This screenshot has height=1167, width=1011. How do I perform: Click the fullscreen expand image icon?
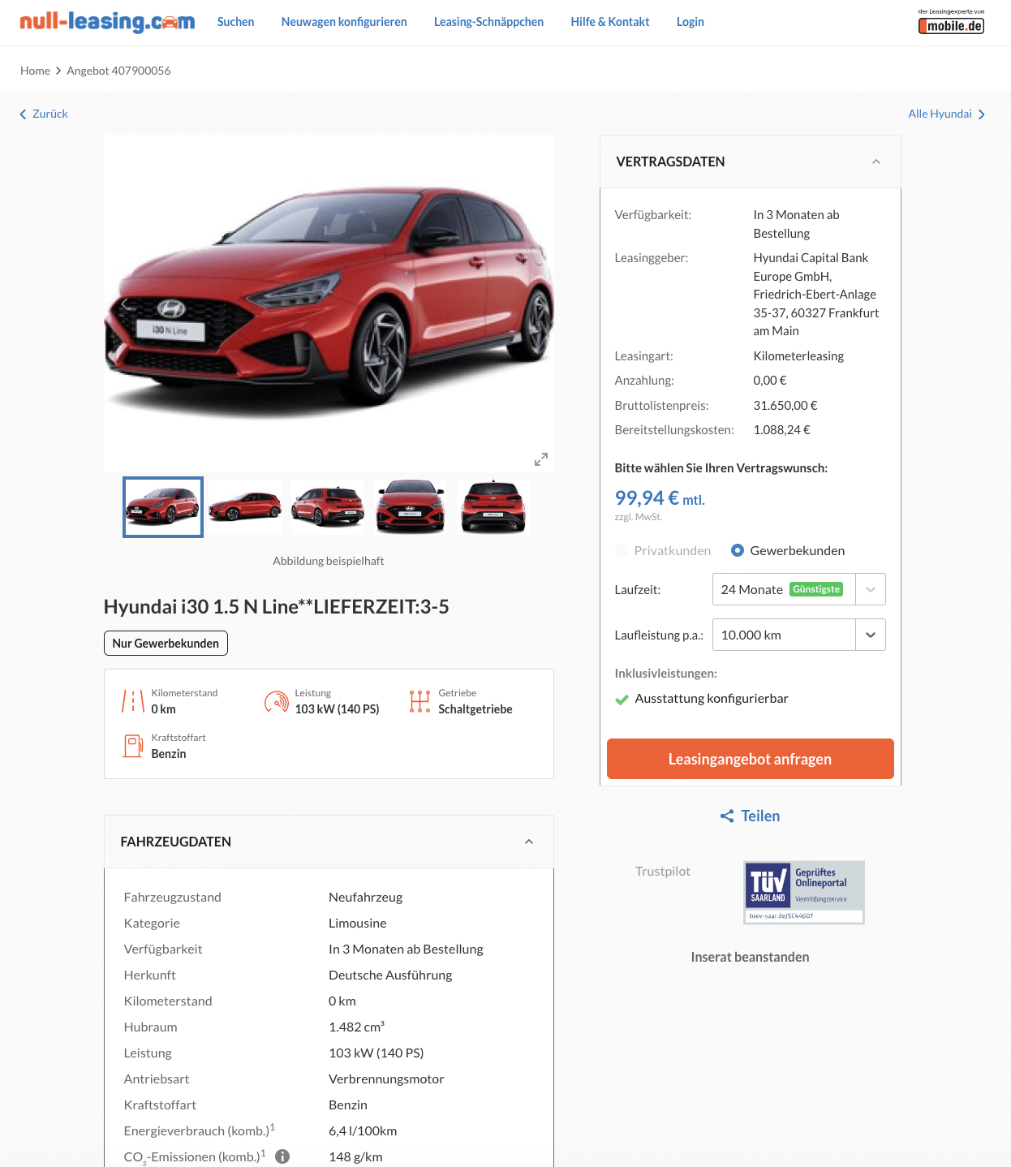click(541, 459)
